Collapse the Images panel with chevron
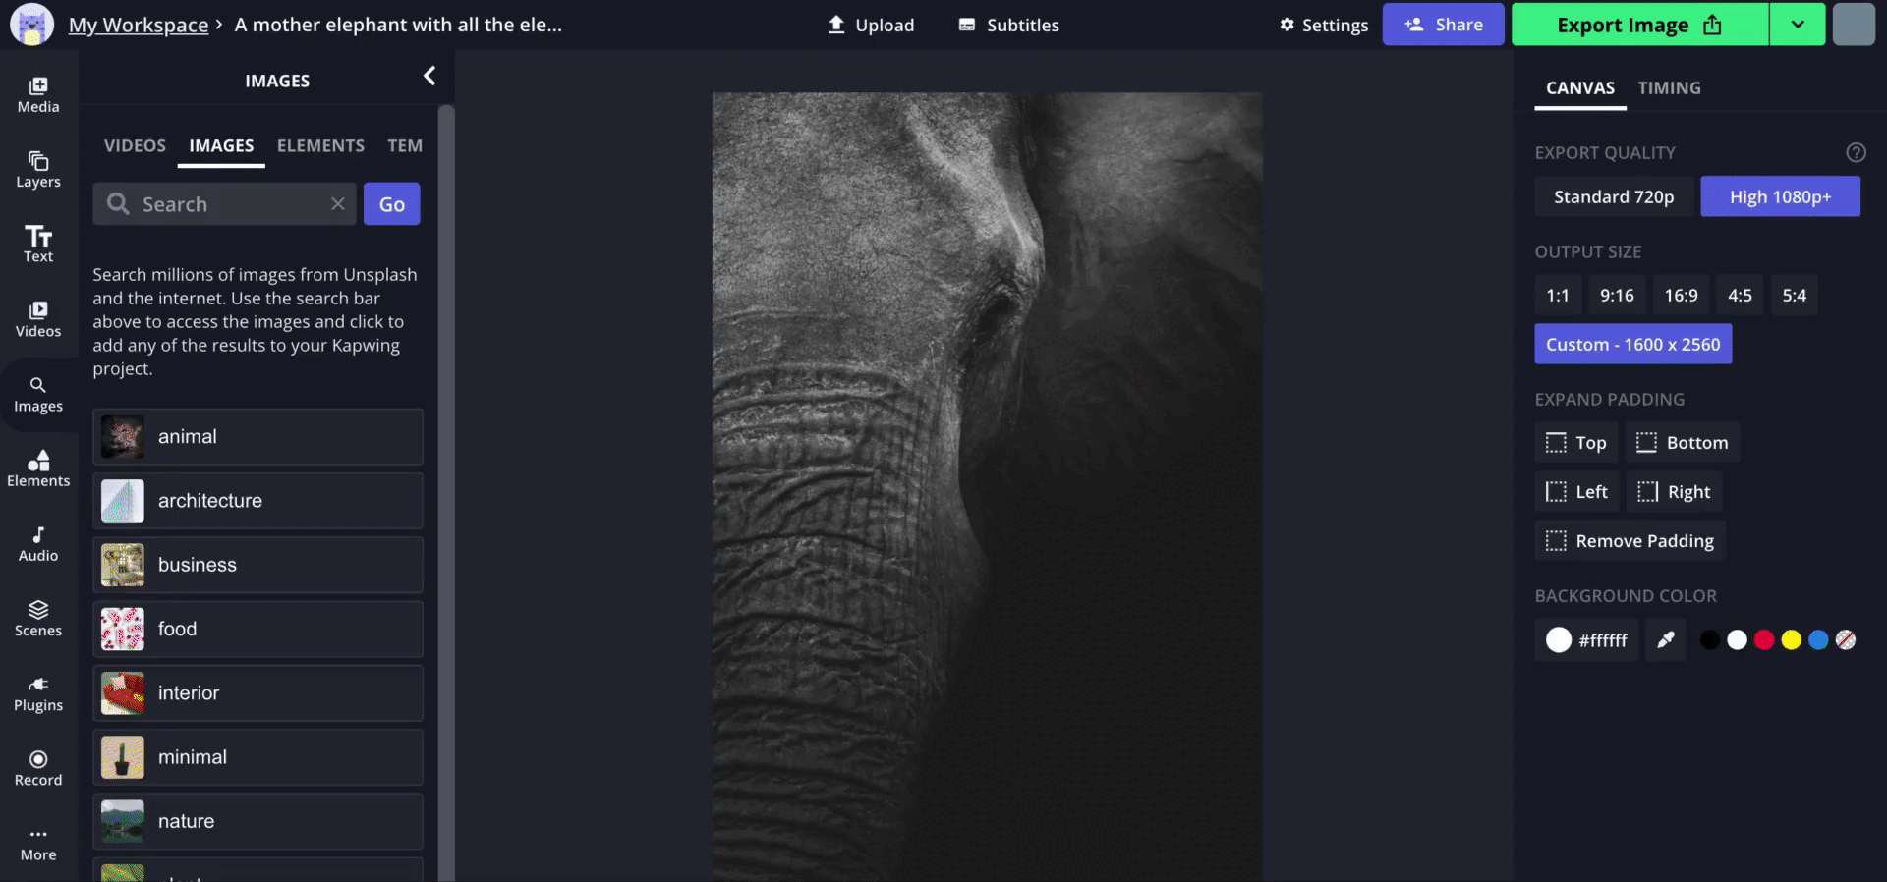The height and width of the screenshot is (882, 1887). [x=429, y=77]
